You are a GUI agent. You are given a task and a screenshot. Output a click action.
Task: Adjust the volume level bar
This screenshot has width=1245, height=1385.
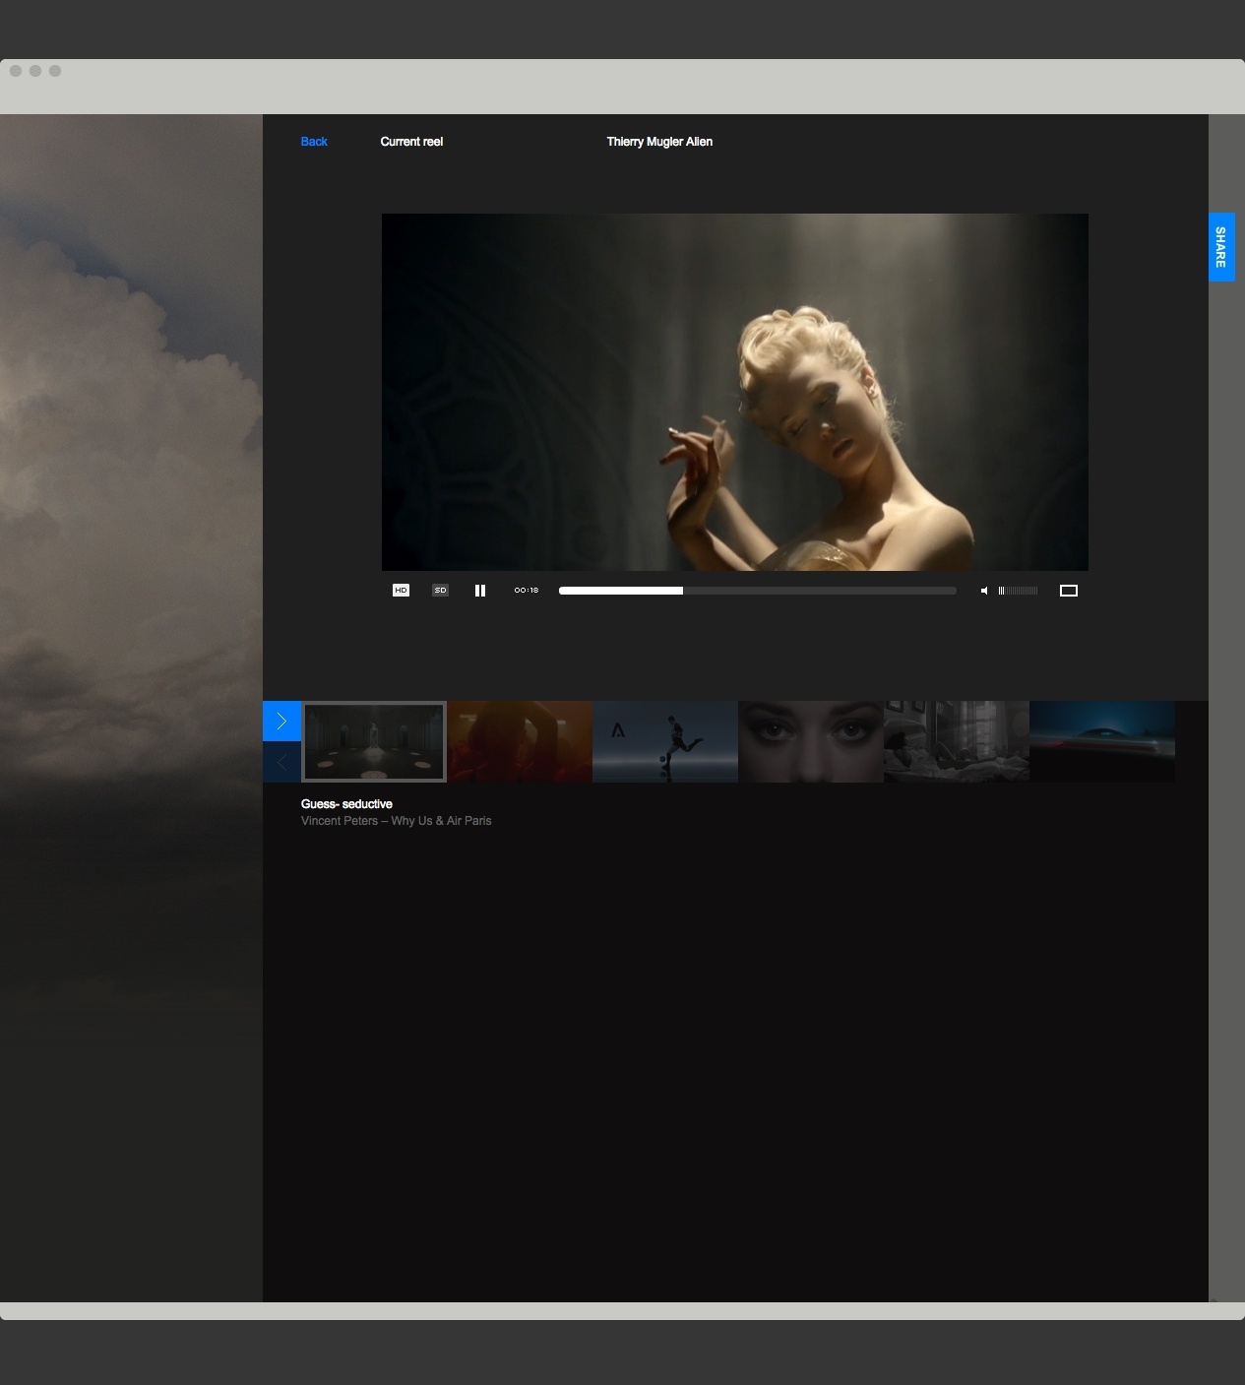[1019, 591]
